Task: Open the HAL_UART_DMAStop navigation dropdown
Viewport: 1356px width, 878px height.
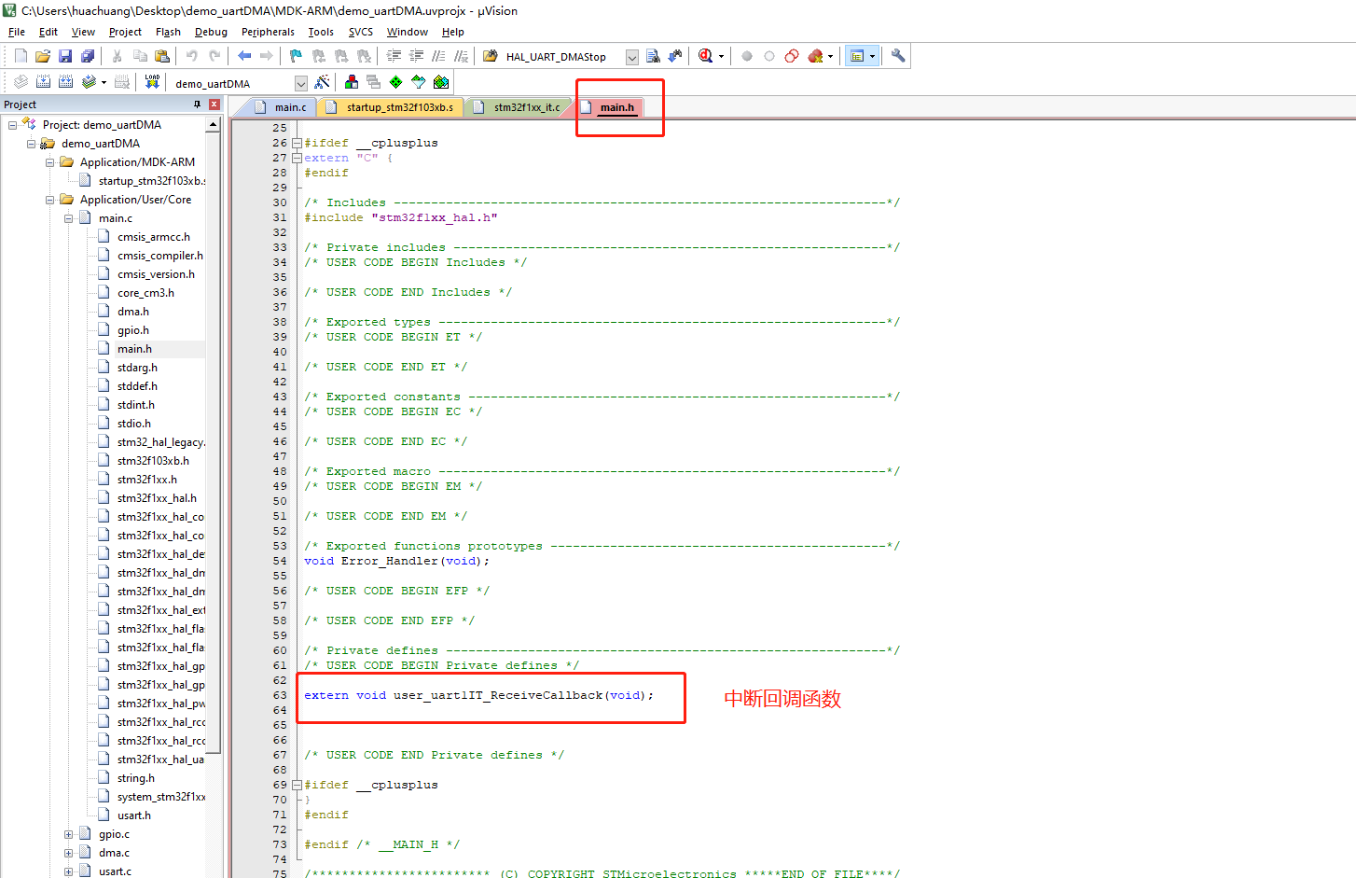Action: 631,56
